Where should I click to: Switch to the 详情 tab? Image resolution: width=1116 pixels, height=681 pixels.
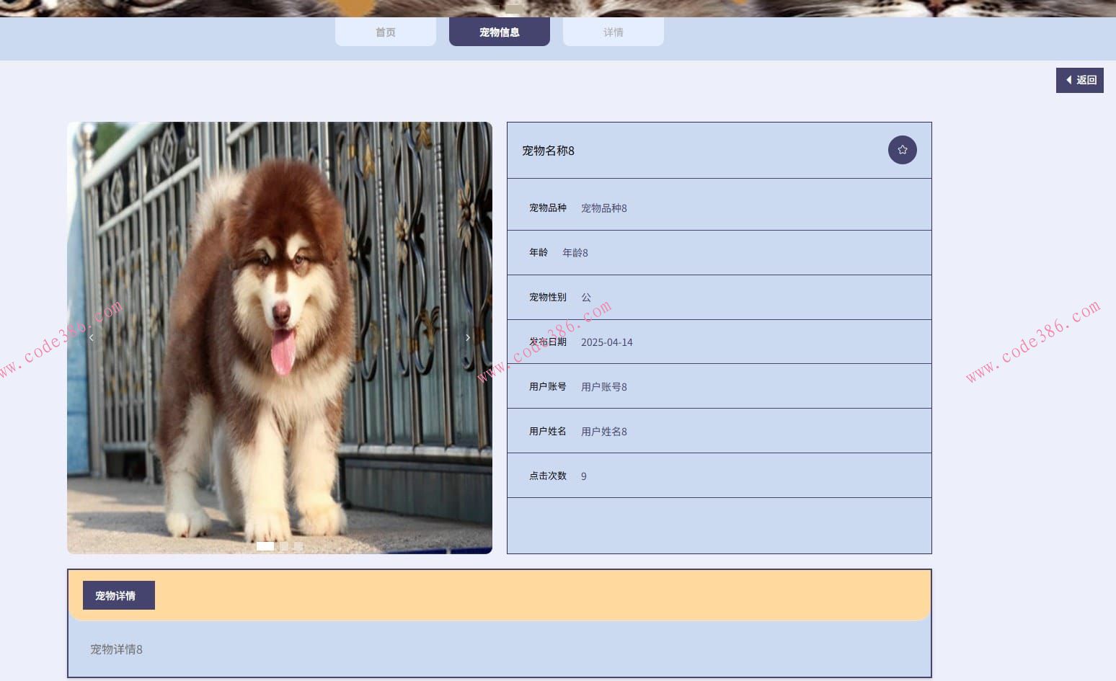coord(613,32)
